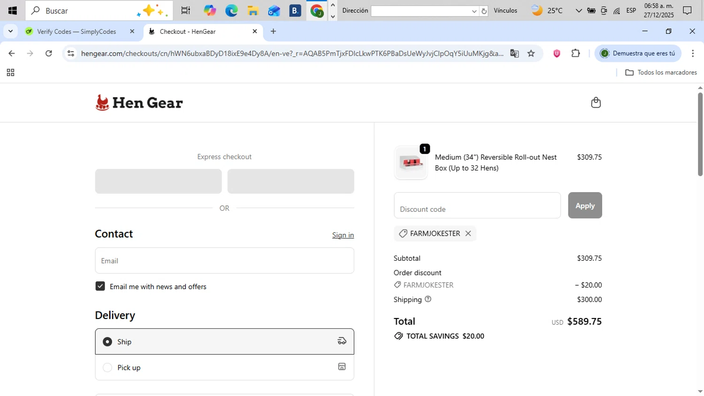Apply the discount code
This screenshot has width=704, height=396.
585,205
